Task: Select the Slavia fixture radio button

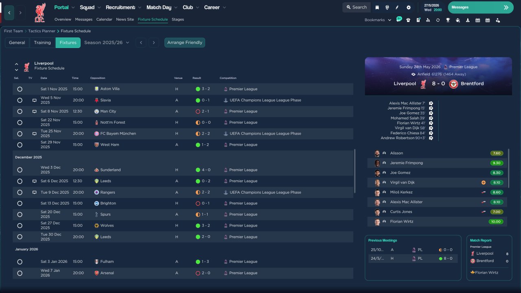Action: click(20, 100)
